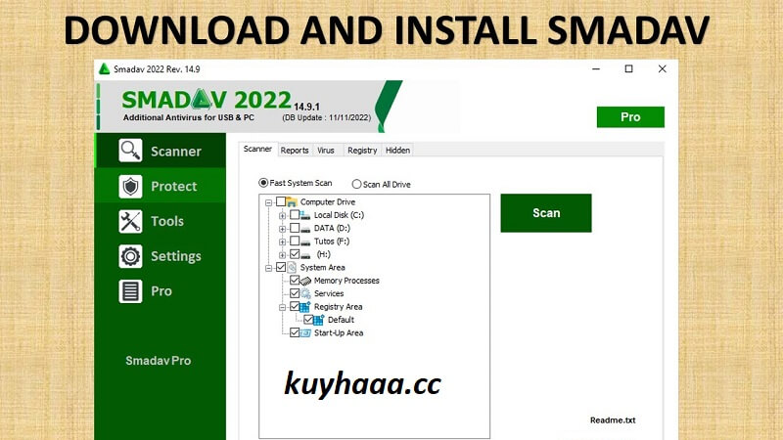
Task: Maximize the Smadav window
Action: point(628,68)
